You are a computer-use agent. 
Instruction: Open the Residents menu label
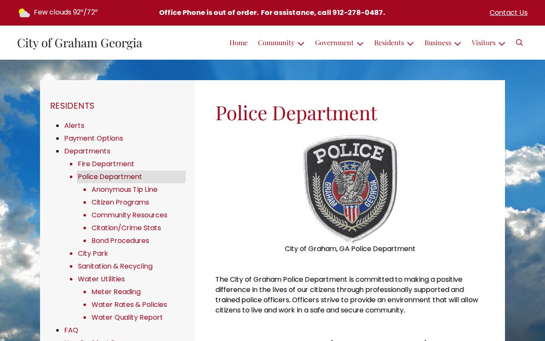(x=389, y=43)
